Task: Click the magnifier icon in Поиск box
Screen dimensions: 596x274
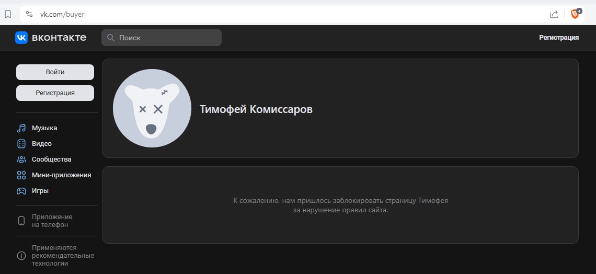Action: pos(111,38)
